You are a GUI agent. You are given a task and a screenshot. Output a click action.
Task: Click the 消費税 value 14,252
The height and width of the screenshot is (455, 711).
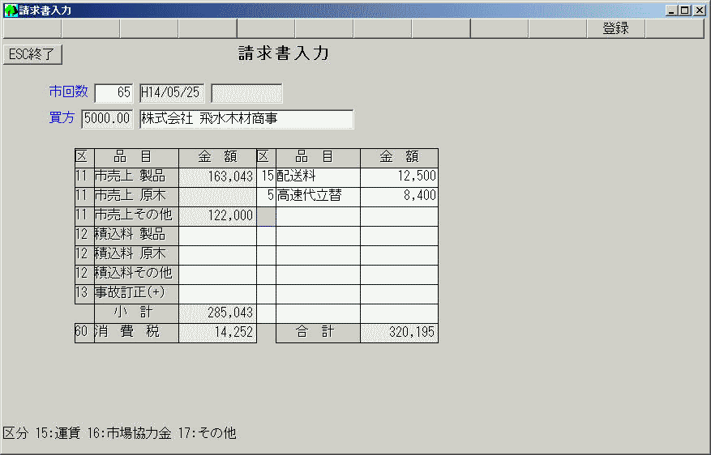coord(217,333)
